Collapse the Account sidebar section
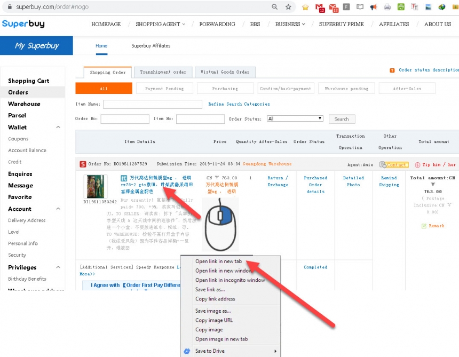The height and width of the screenshot is (357, 459). [x=58, y=209]
